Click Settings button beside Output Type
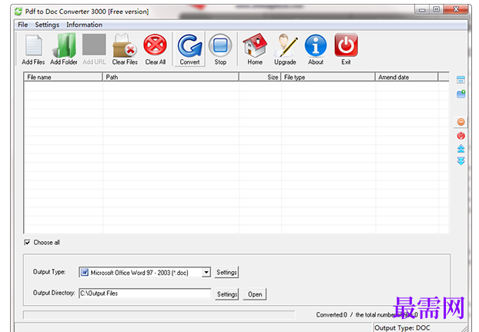Viewport: 479px width, 332px height. 226,272
